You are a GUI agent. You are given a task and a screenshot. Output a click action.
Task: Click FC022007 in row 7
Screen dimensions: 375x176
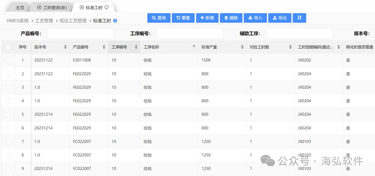82,141
